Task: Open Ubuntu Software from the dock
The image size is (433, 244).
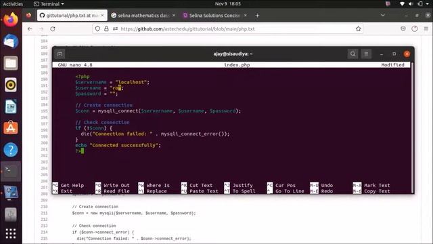Action: coord(11,128)
